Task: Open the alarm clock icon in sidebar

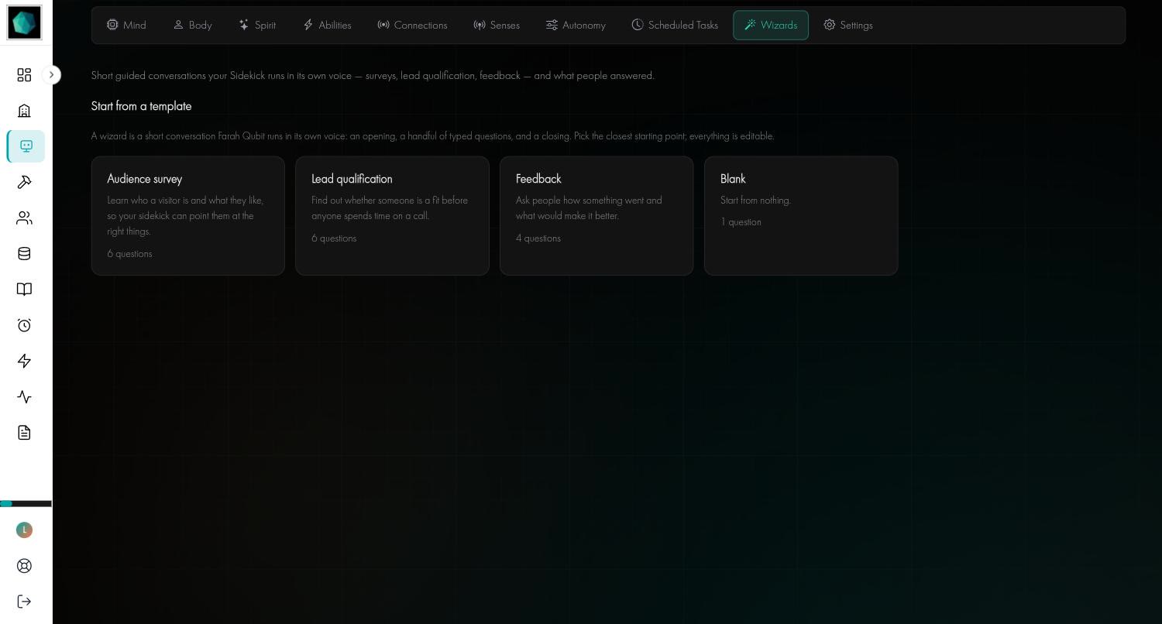Action: tap(24, 325)
